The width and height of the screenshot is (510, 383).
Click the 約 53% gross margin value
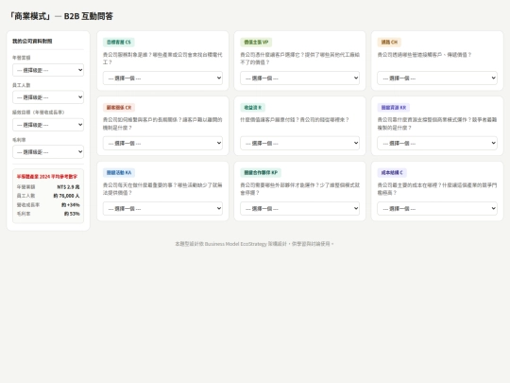(72, 214)
